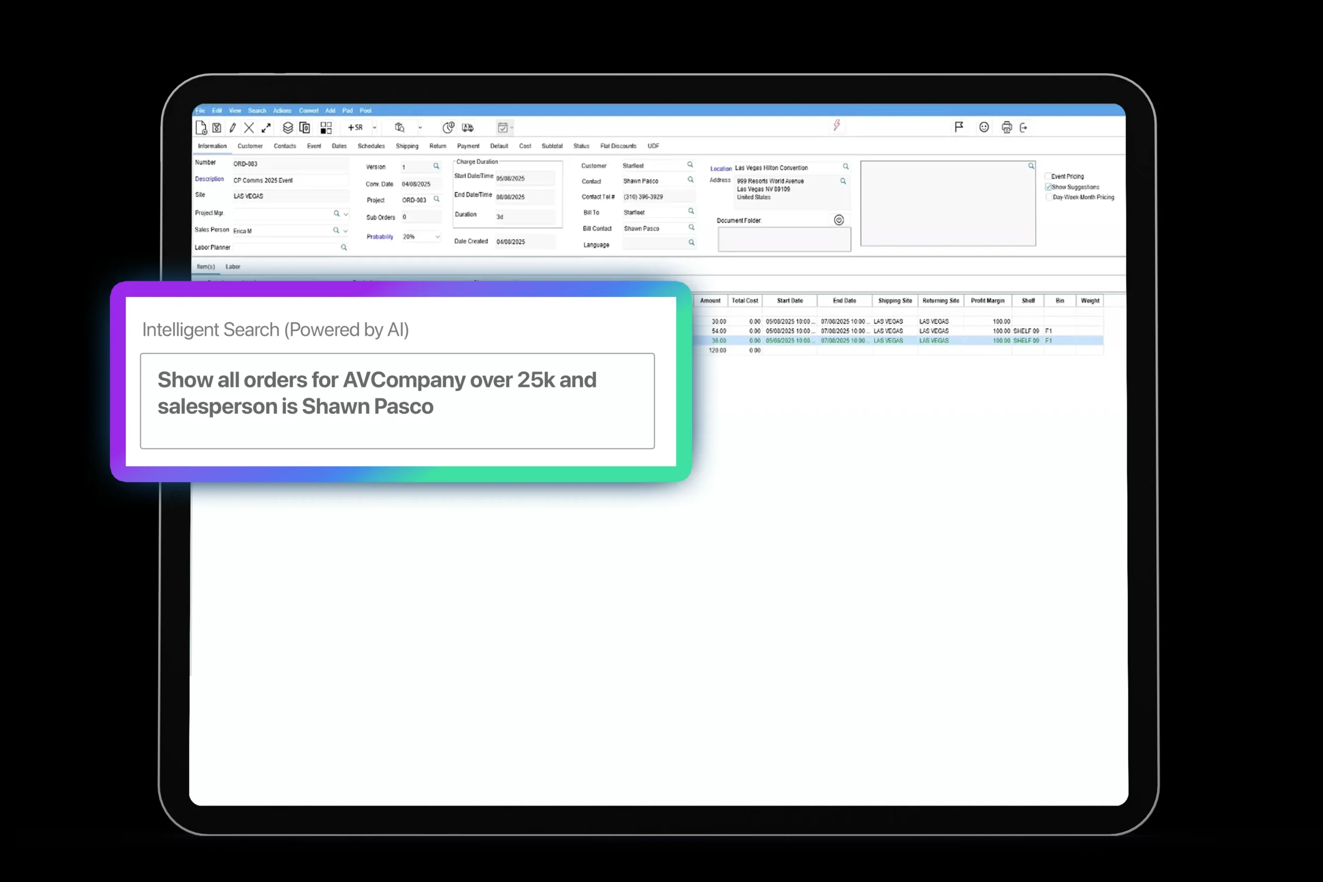Expand the Sales Person dropdown arrow
The image size is (1323, 882).
tap(345, 230)
